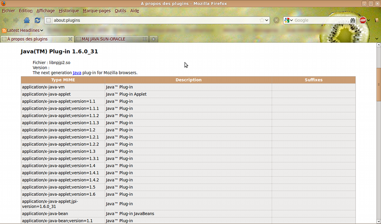Click 'application/x-java-applet;version=1.4.2' cell
381x224 pixels.
(63, 180)
